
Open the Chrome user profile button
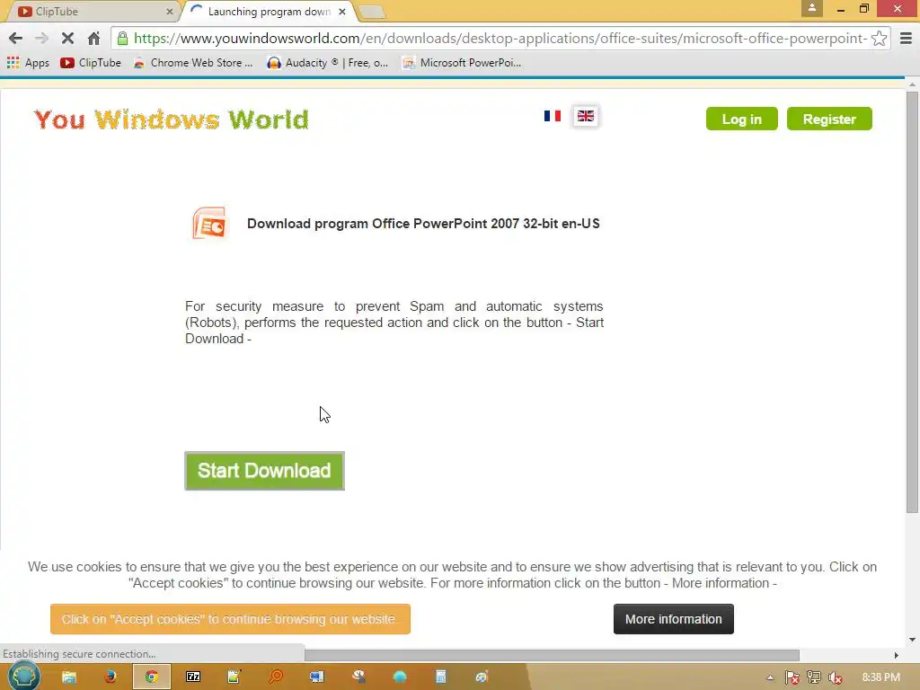812,8
